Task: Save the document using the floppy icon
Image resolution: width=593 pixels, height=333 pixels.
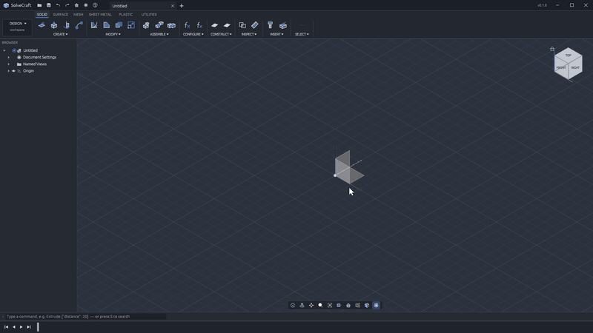Action: pos(49,5)
